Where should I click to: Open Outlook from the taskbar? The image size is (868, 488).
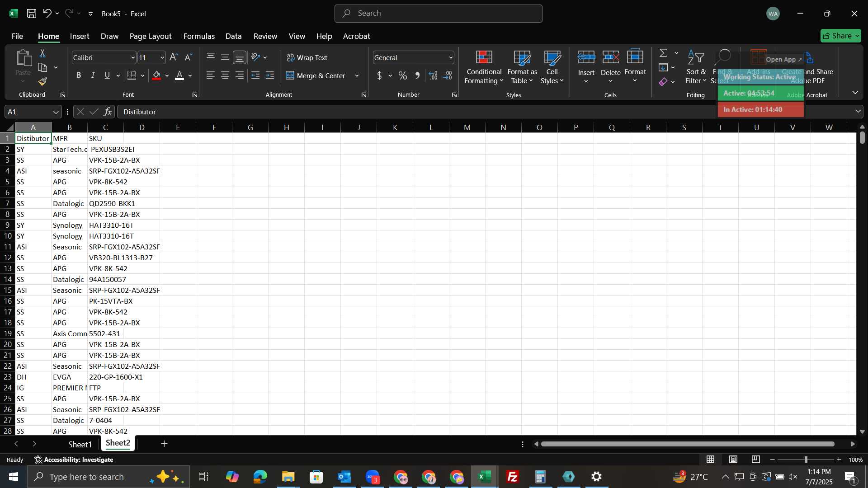click(344, 477)
